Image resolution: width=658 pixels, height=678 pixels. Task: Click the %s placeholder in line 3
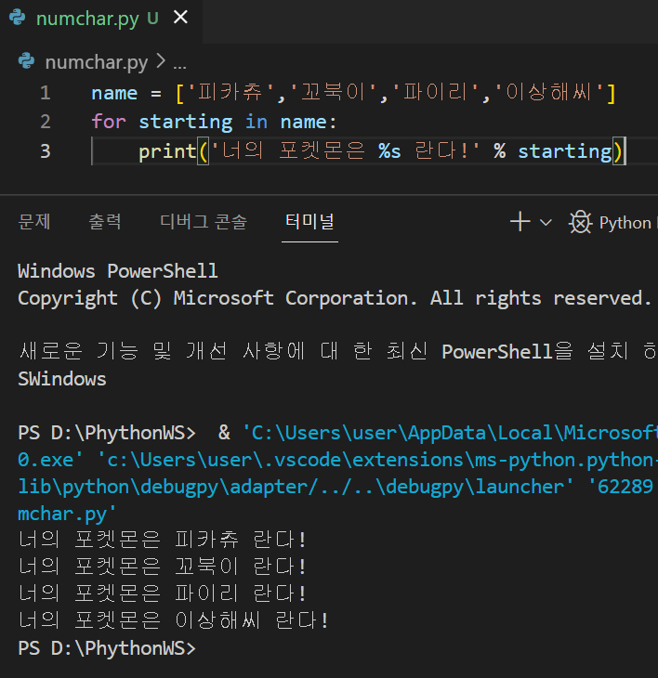coord(389,150)
